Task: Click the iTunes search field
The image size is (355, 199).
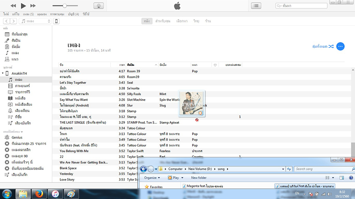Action: click(301, 6)
